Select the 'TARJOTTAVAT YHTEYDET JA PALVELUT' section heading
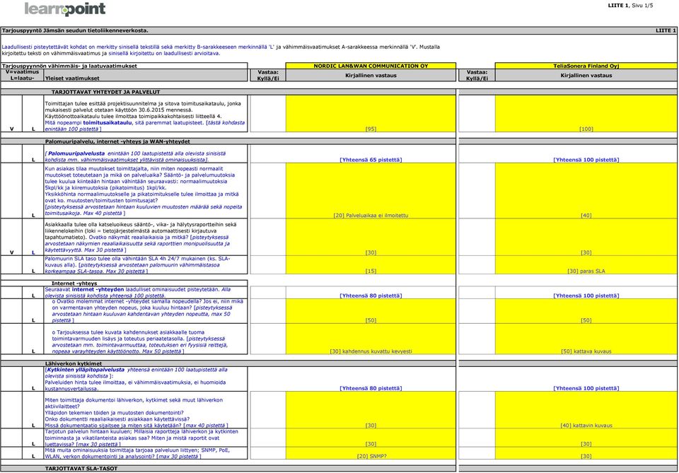 pyautogui.click(x=105, y=92)
